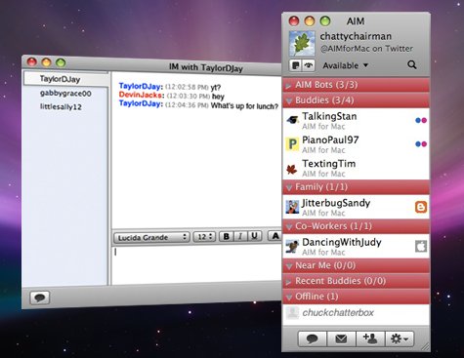Click JitterbugSandy's avatar picture
Image resolution: width=464 pixels, height=358 pixels.
(x=292, y=207)
